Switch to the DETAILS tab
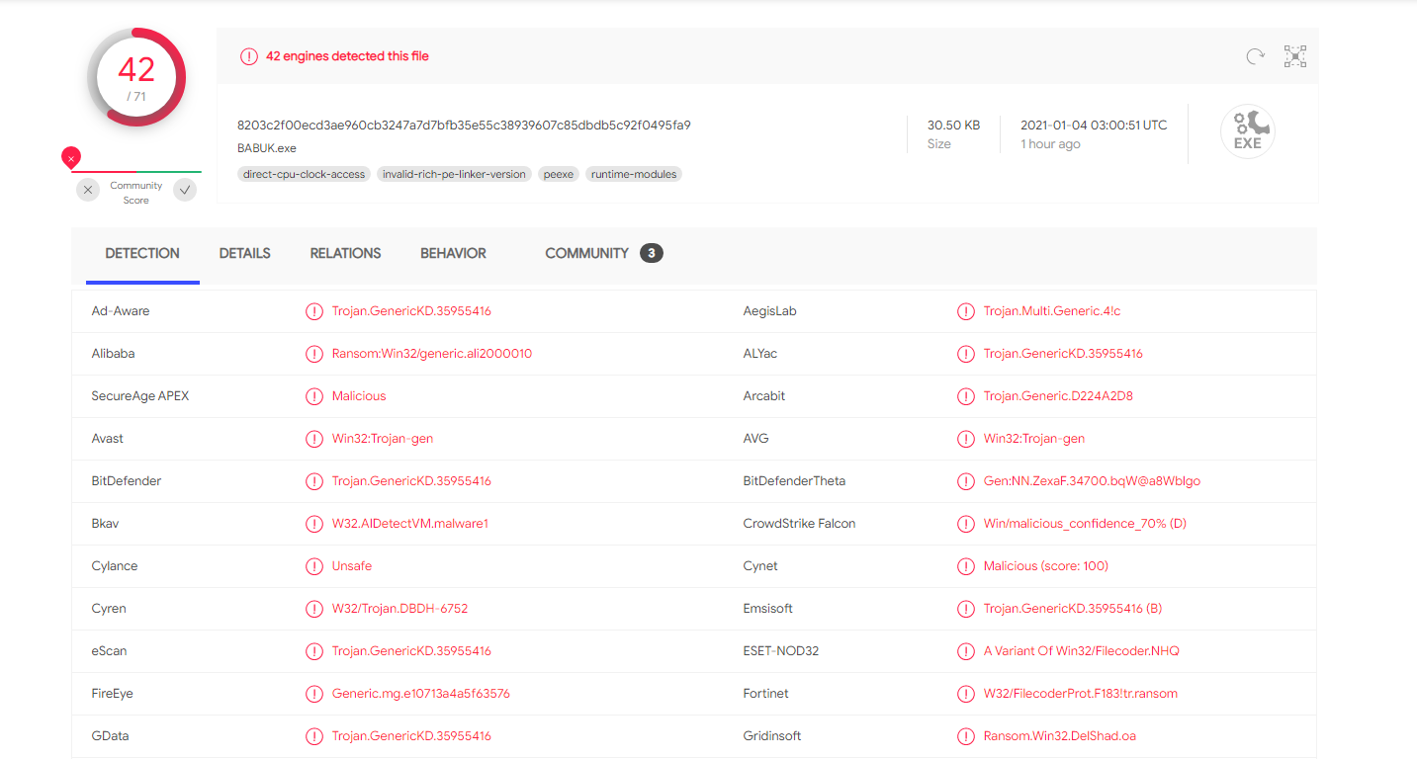1417x759 pixels. [245, 254]
